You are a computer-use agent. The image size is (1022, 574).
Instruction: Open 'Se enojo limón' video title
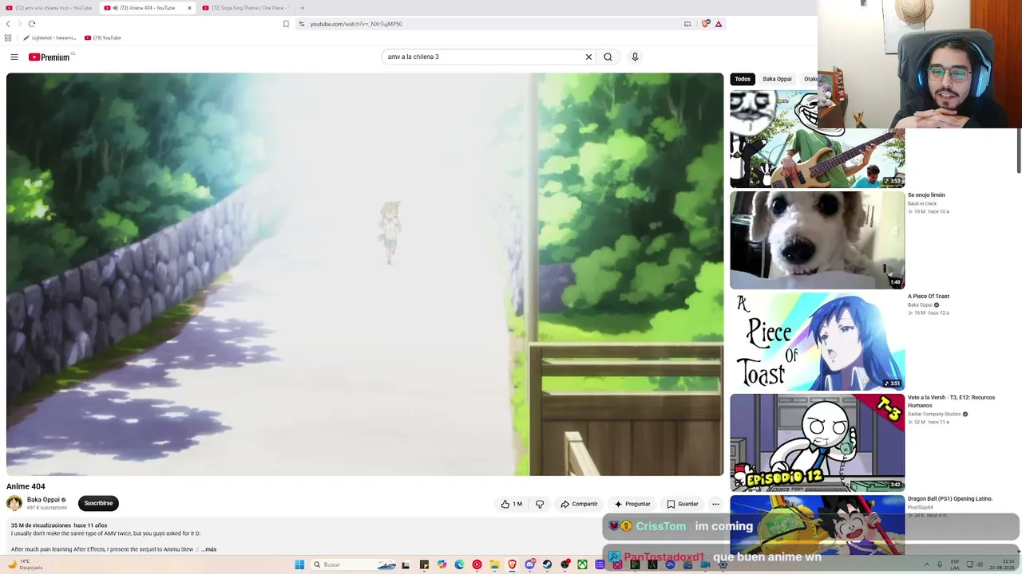[926, 195]
